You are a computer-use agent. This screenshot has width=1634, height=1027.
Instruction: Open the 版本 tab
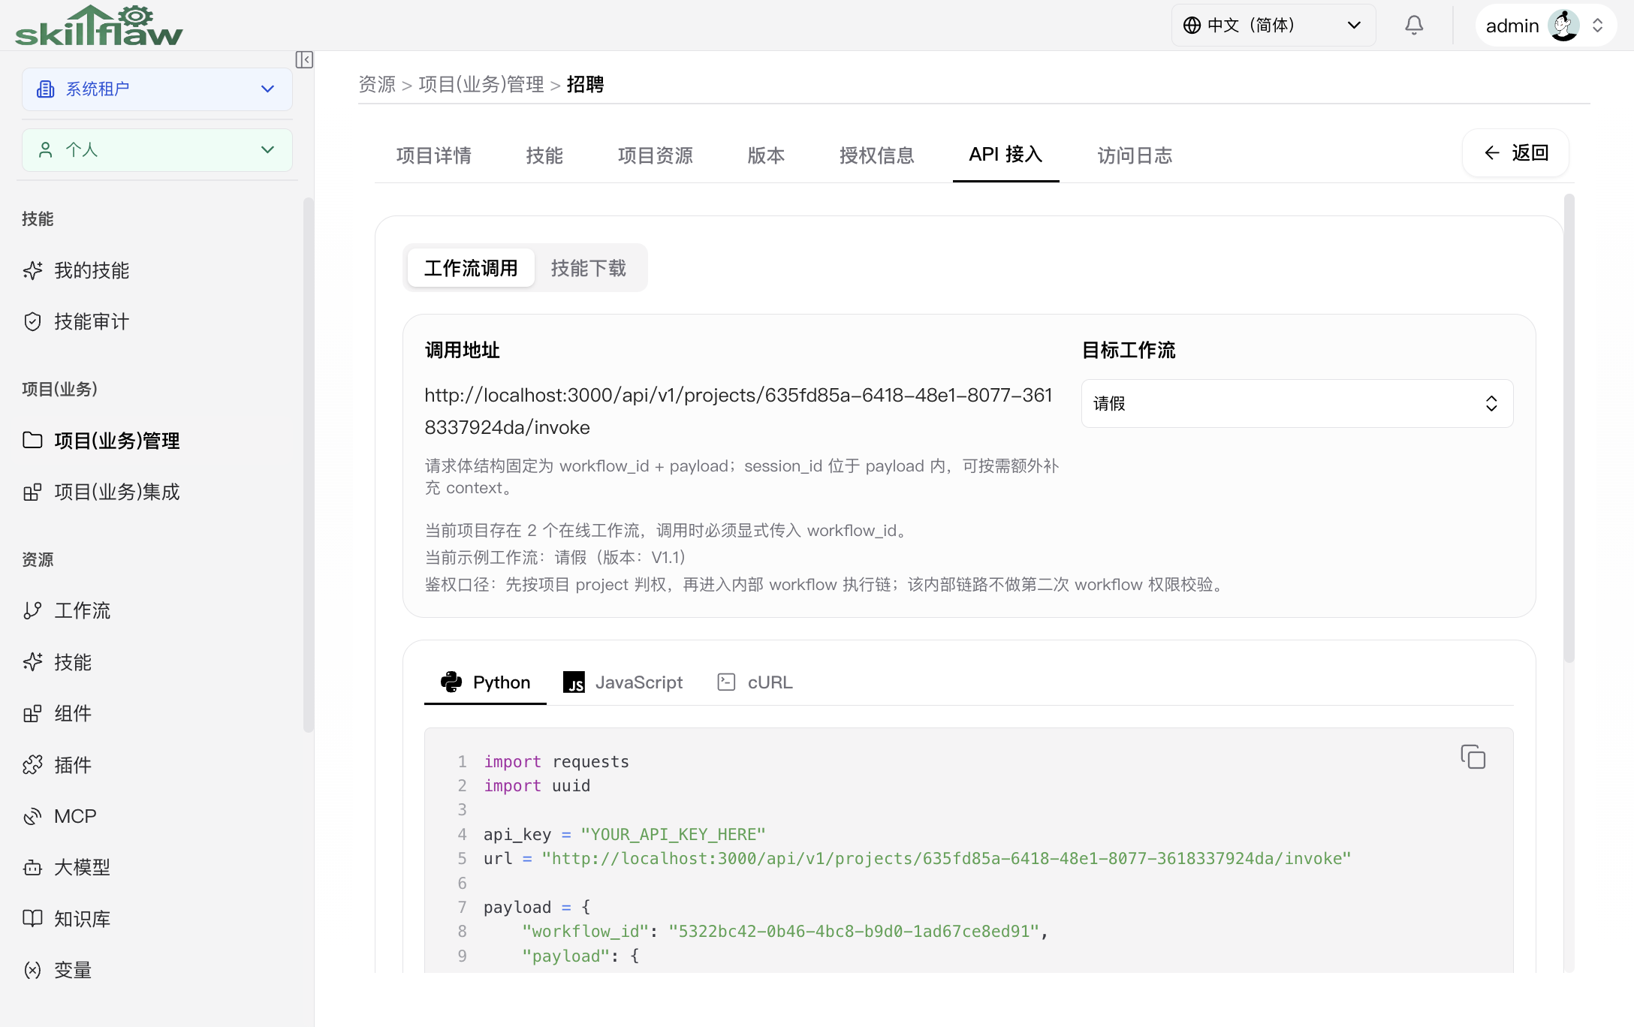[x=766, y=155]
